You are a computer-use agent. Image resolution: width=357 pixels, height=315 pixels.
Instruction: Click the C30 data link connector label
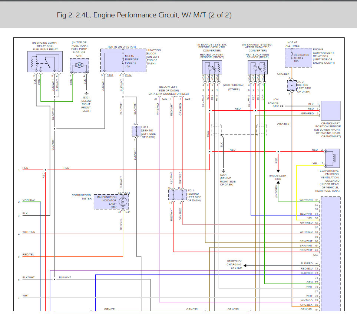click(165, 99)
